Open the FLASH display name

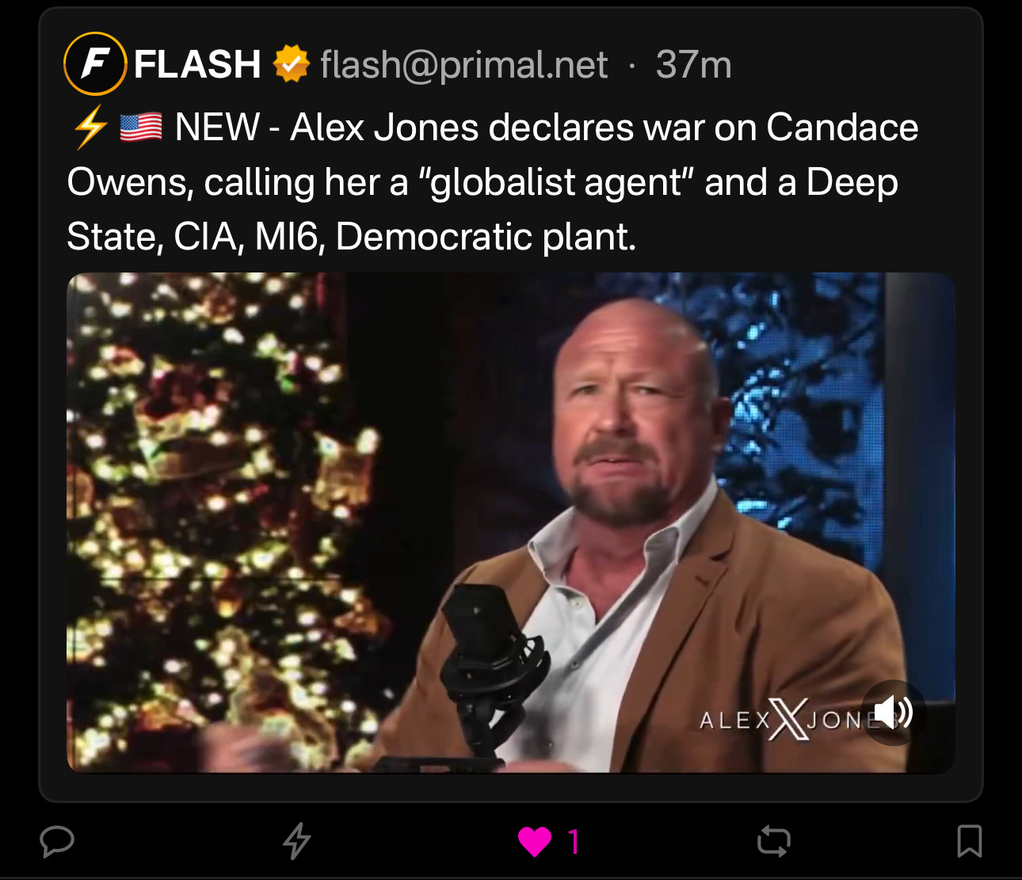(197, 64)
